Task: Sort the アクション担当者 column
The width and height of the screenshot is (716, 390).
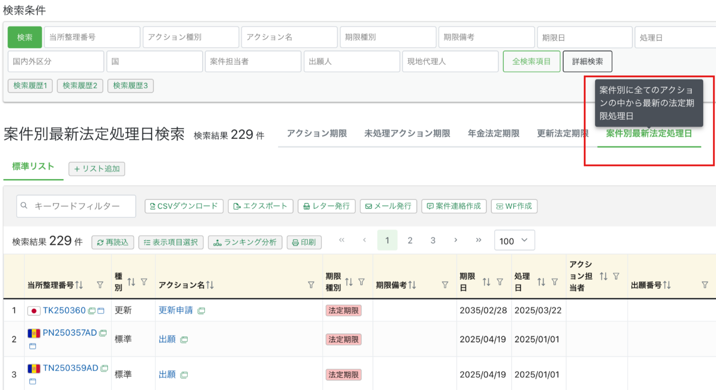Action: (x=603, y=276)
